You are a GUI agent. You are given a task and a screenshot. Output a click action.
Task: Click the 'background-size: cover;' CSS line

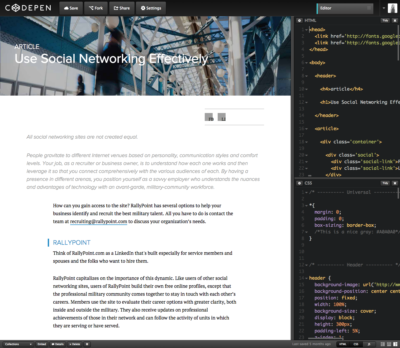click(345, 311)
